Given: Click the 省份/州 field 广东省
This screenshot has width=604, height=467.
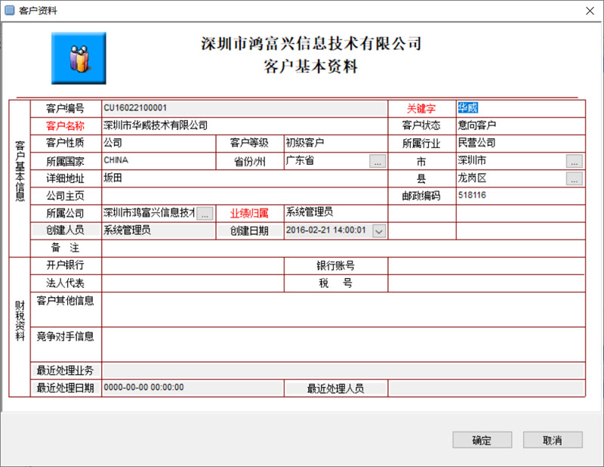Looking at the screenshot, I should pyautogui.click(x=327, y=161).
